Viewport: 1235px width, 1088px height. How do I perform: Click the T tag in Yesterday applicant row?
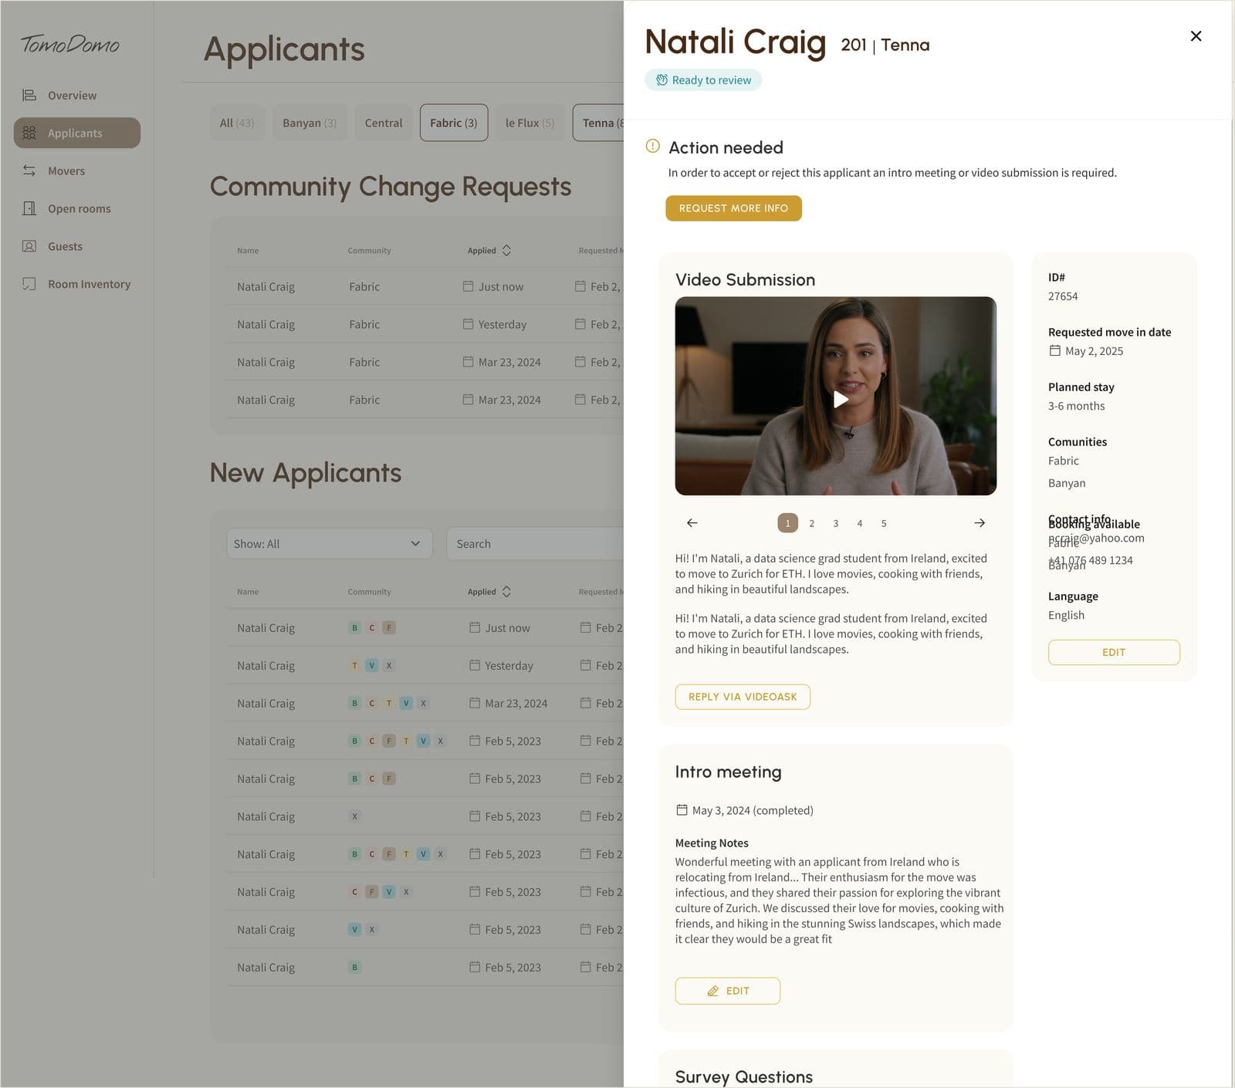[x=354, y=665]
